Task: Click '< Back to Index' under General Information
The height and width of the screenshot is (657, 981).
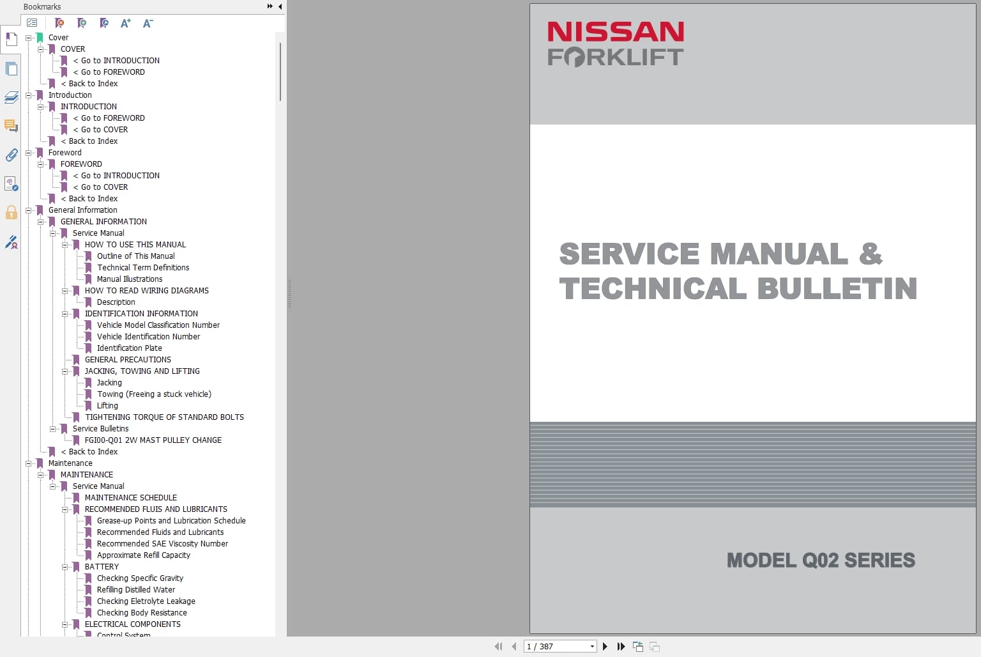Action: click(x=89, y=452)
